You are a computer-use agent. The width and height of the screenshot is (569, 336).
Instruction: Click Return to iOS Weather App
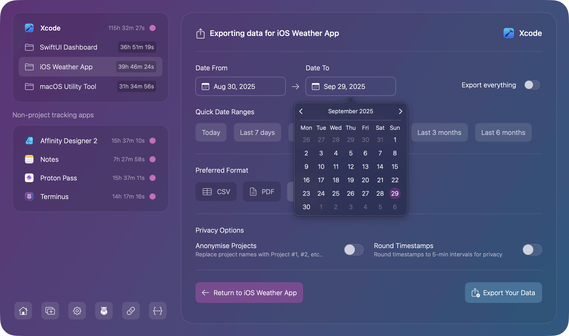point(249,293)
